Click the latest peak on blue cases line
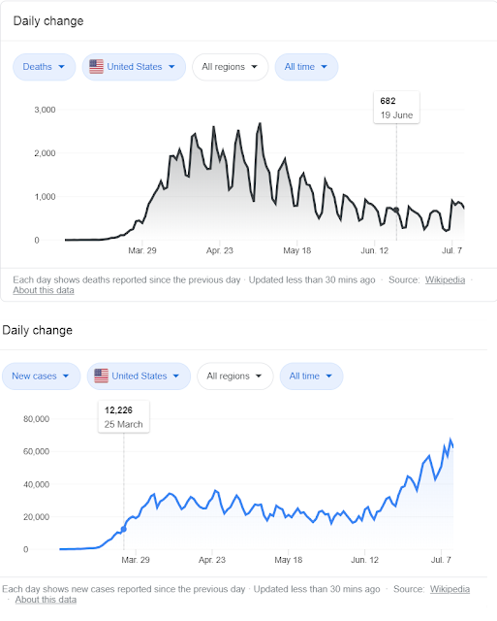The width and height of the screenshot is (497, 621). [x=450, y=440]
